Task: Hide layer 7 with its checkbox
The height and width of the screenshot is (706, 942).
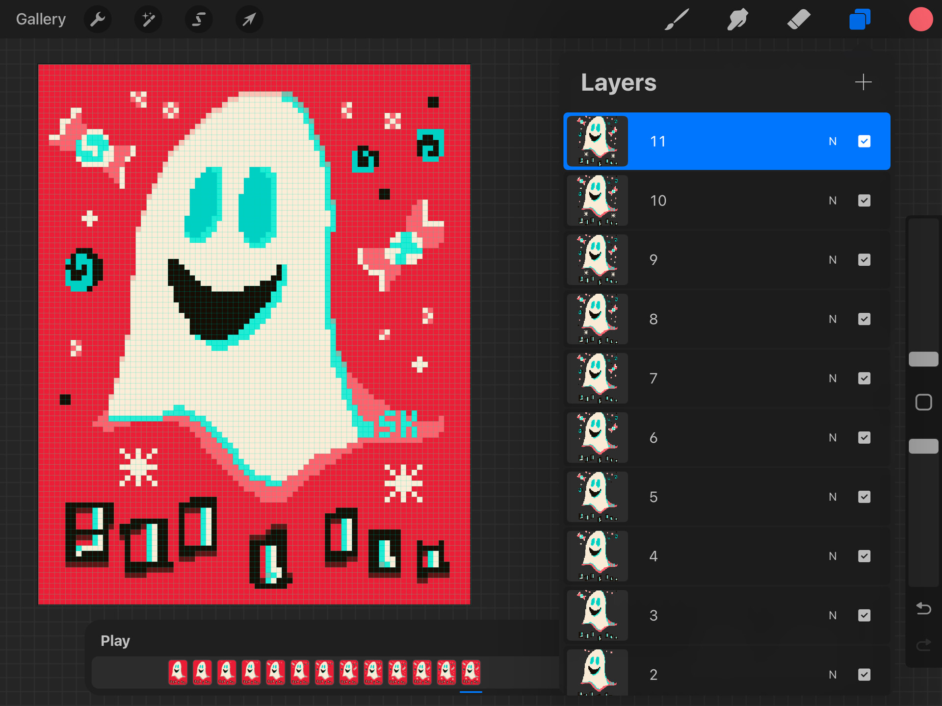Action: 864,378
